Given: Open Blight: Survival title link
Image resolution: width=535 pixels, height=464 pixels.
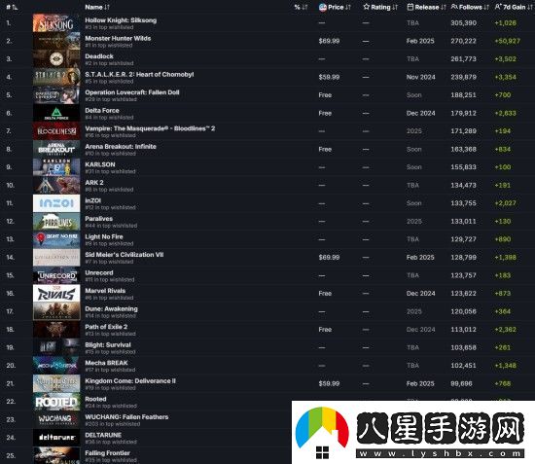Looking at the screenshot, I should coord(108,345).
